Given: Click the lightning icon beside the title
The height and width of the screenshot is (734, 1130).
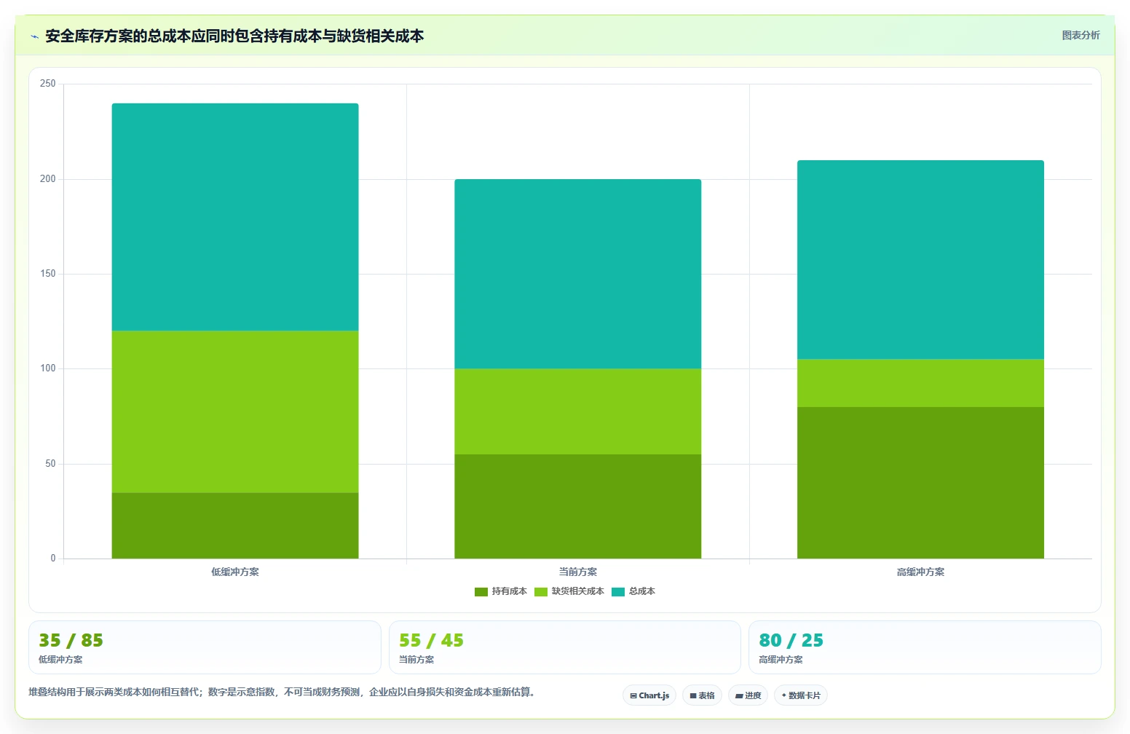Looking at the screenshot, I should tap(34, 36).
